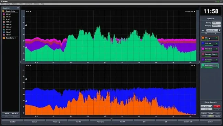Open the Window menu

point(36,4)
